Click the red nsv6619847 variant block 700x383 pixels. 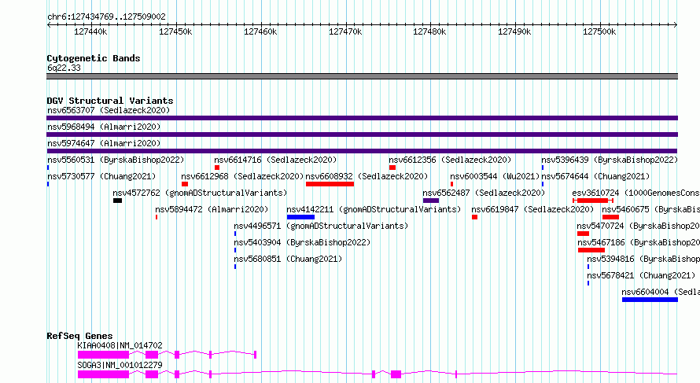[x=474, y=217]
